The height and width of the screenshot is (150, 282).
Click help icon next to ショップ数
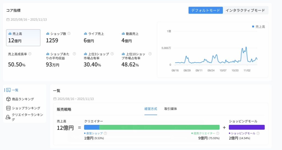(x=69, y=34)
